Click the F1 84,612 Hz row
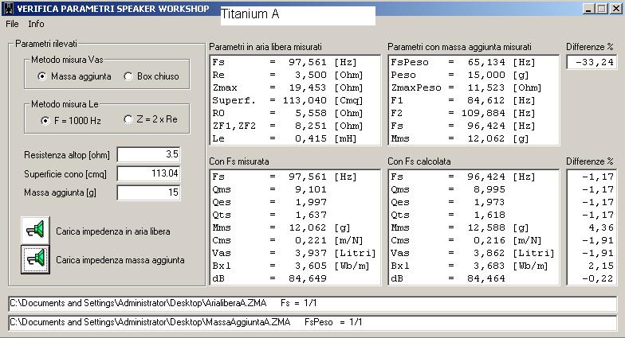 (463, 100)
